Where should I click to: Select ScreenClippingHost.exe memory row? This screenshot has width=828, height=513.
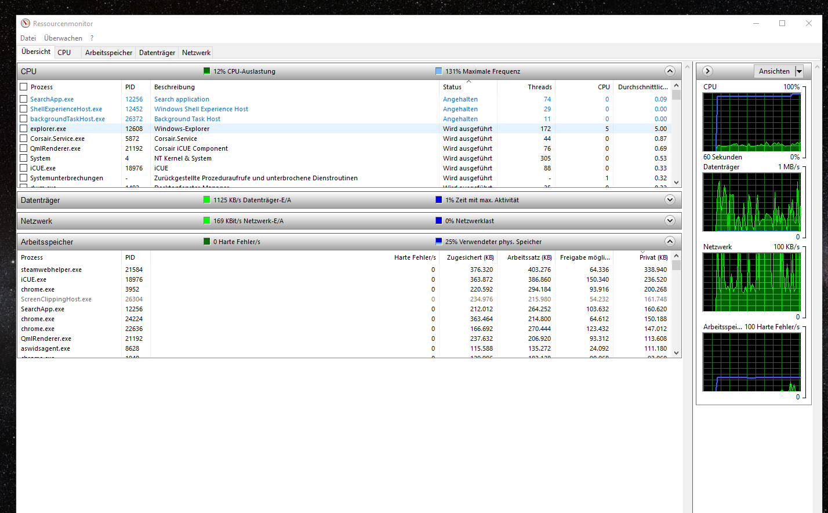[x=344, y=299]
